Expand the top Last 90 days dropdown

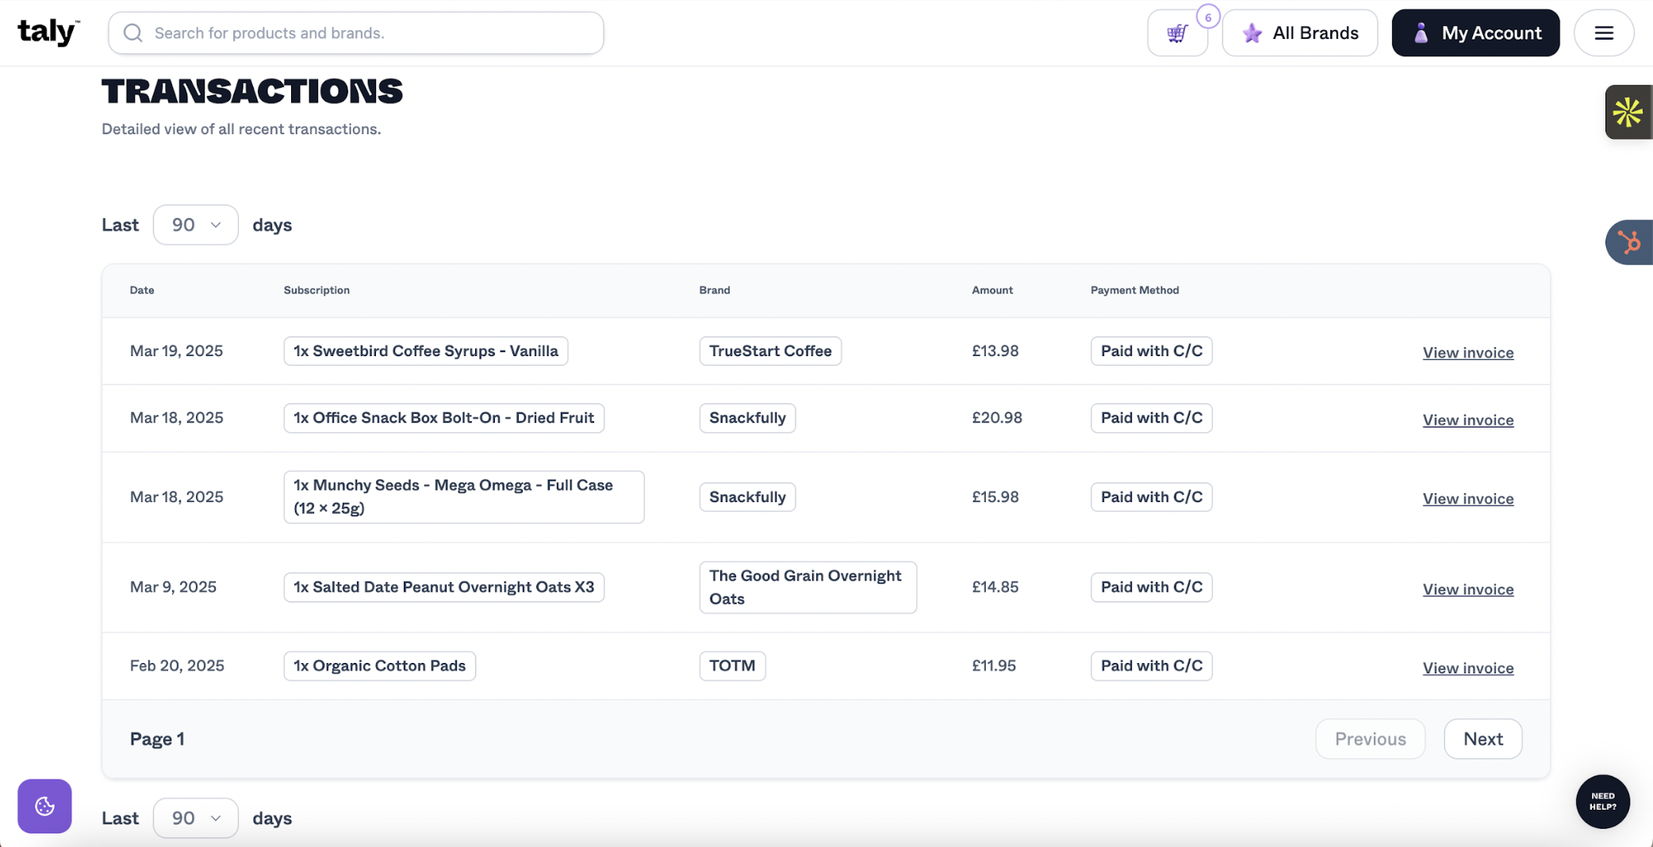pos(195,225)
